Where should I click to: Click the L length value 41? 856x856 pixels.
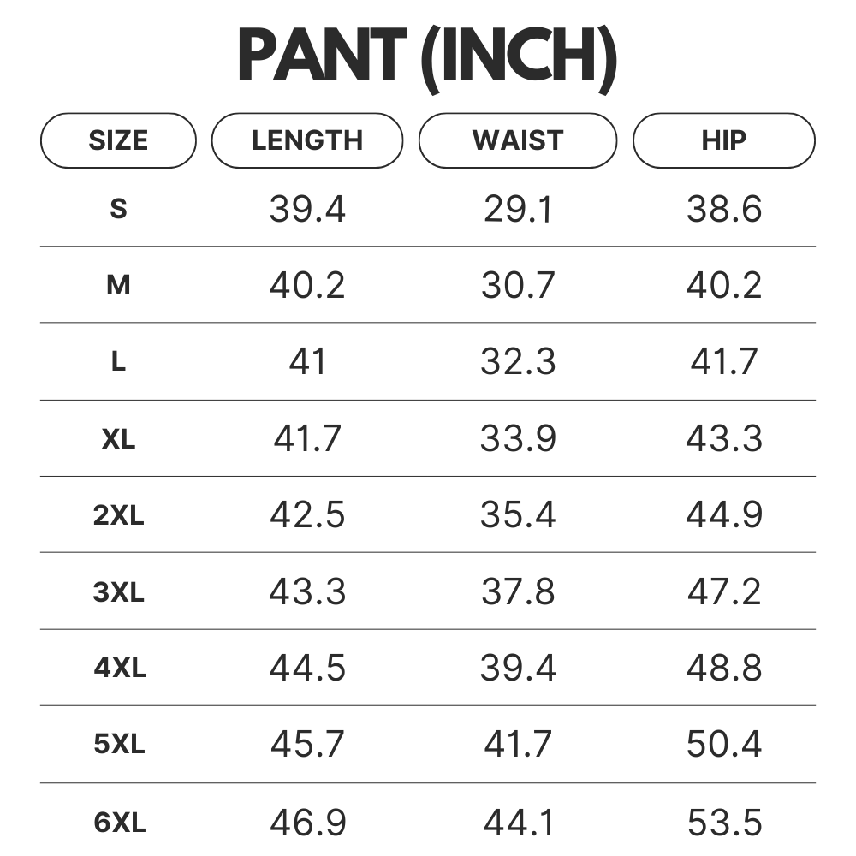tap(307, 362)
